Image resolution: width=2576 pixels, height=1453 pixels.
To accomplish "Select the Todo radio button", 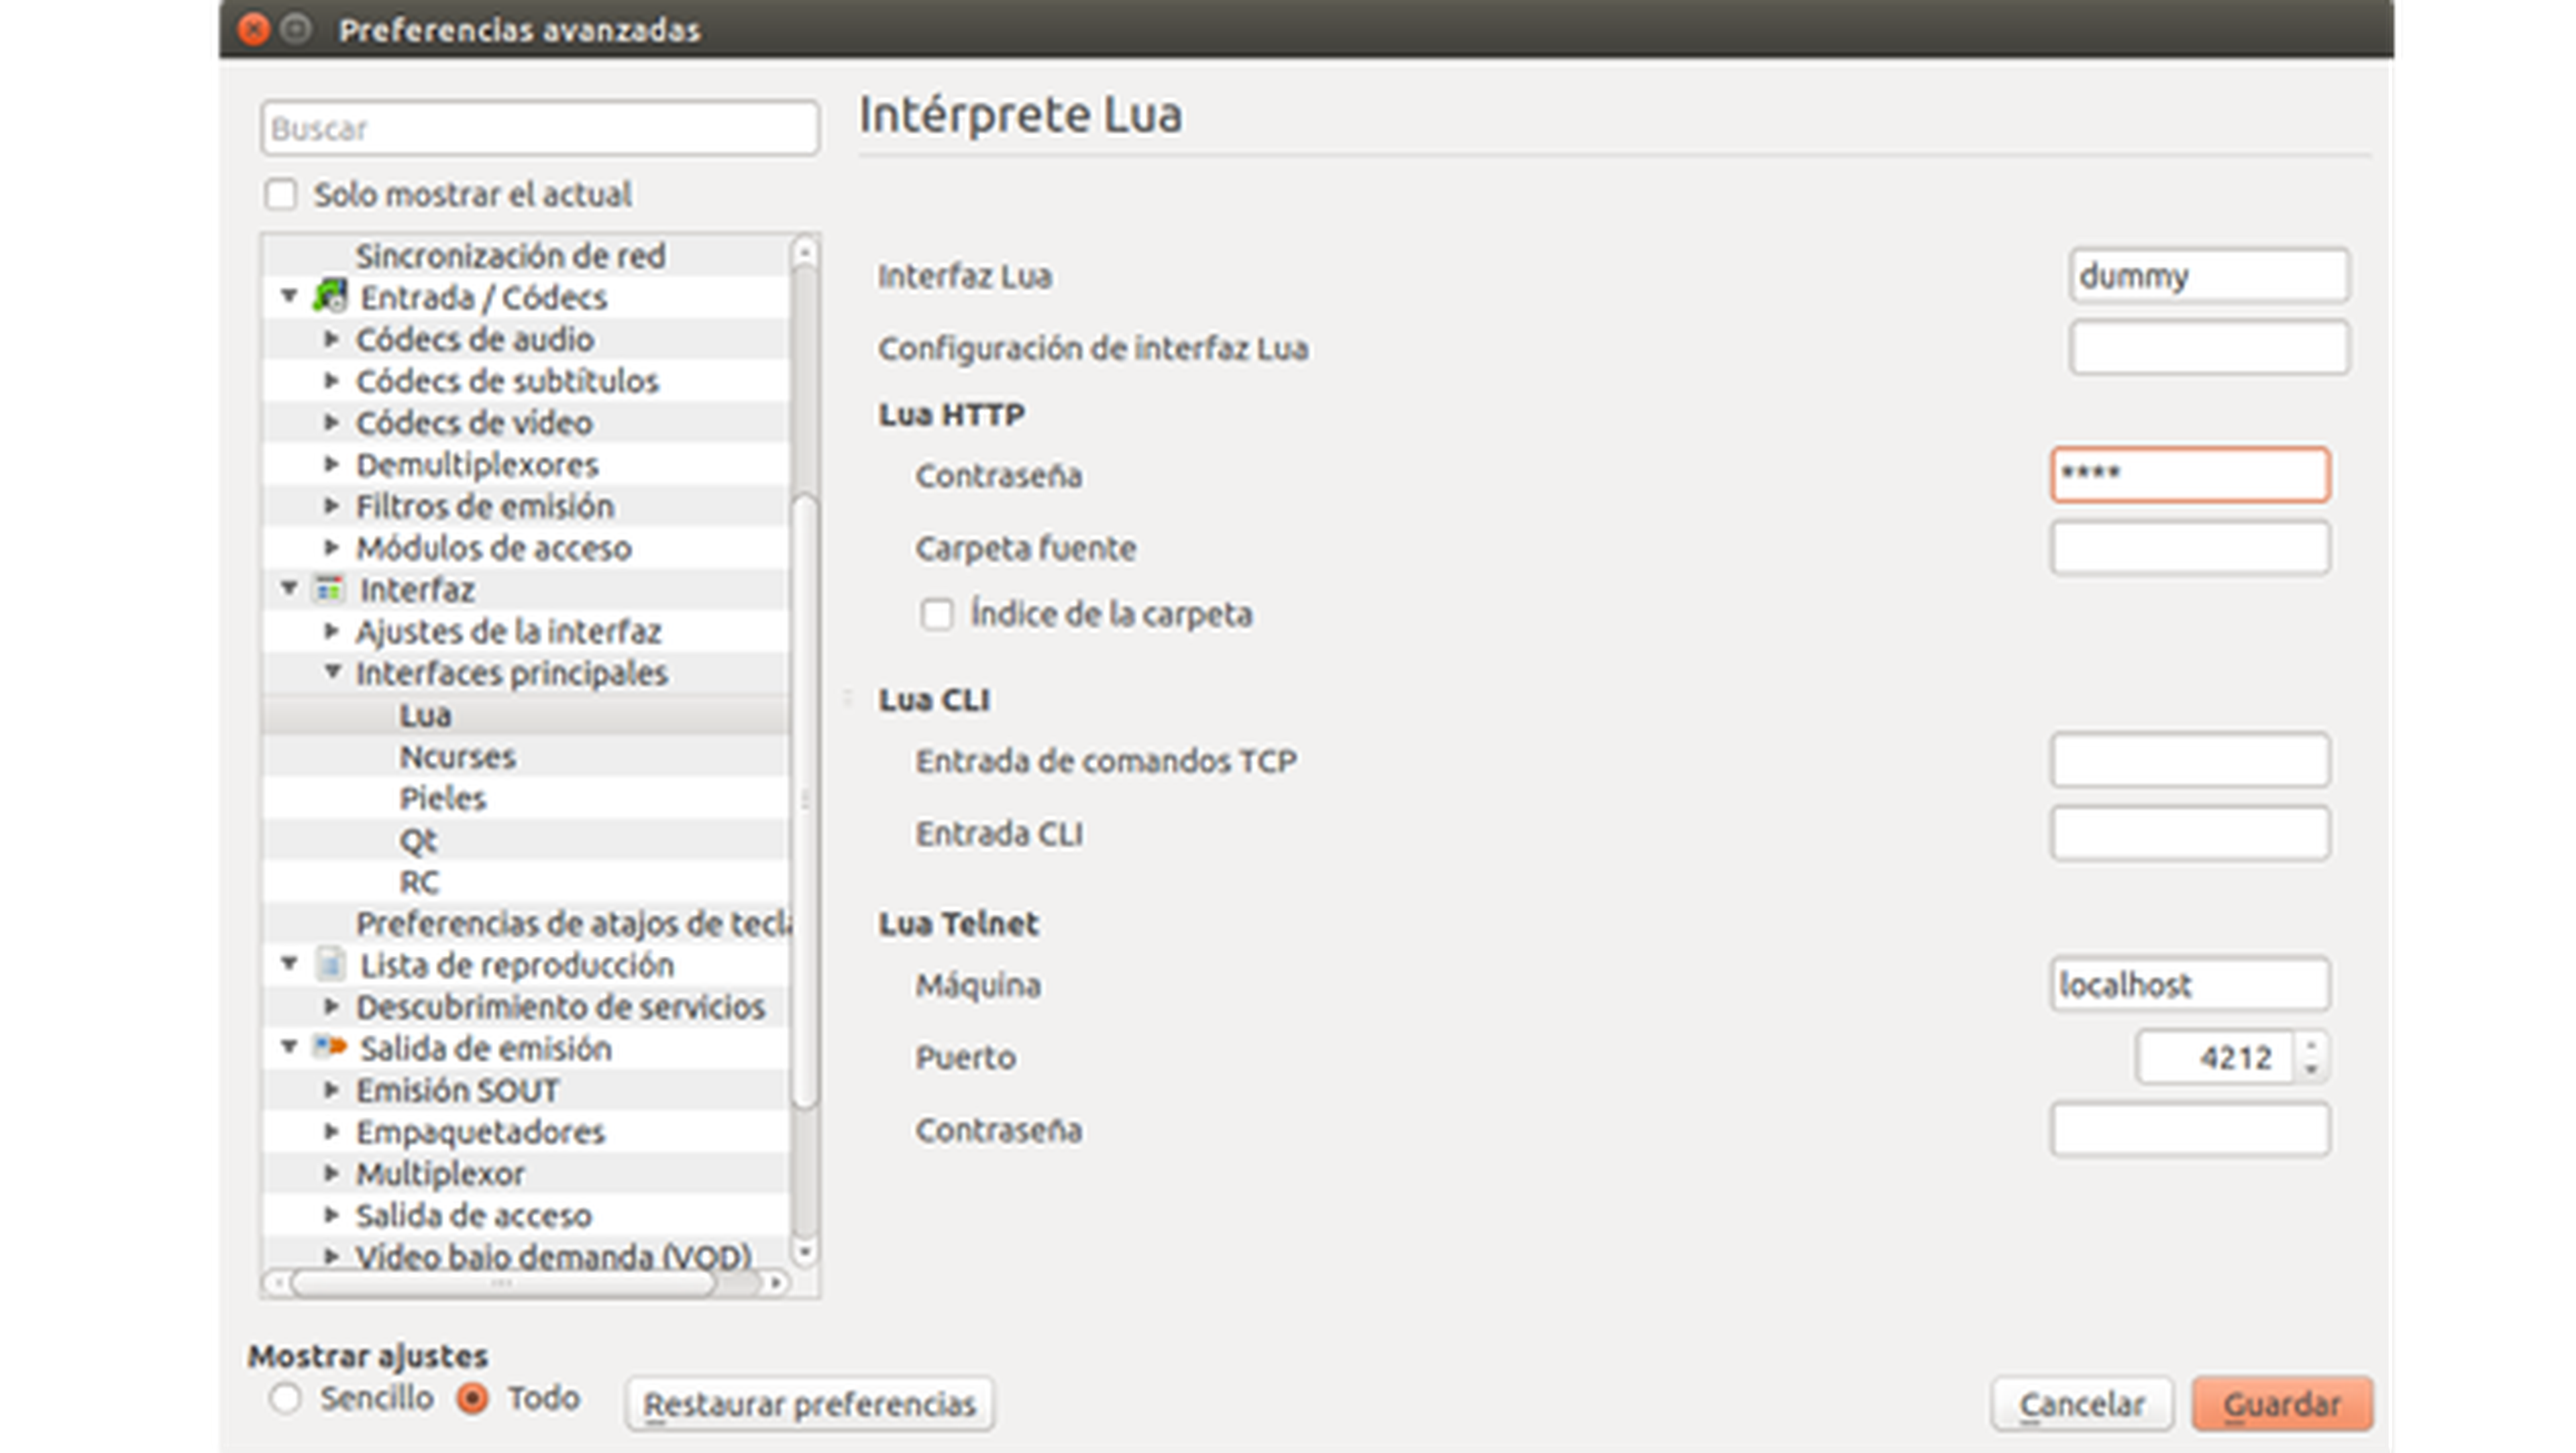I will click(x=472, y=1398).
